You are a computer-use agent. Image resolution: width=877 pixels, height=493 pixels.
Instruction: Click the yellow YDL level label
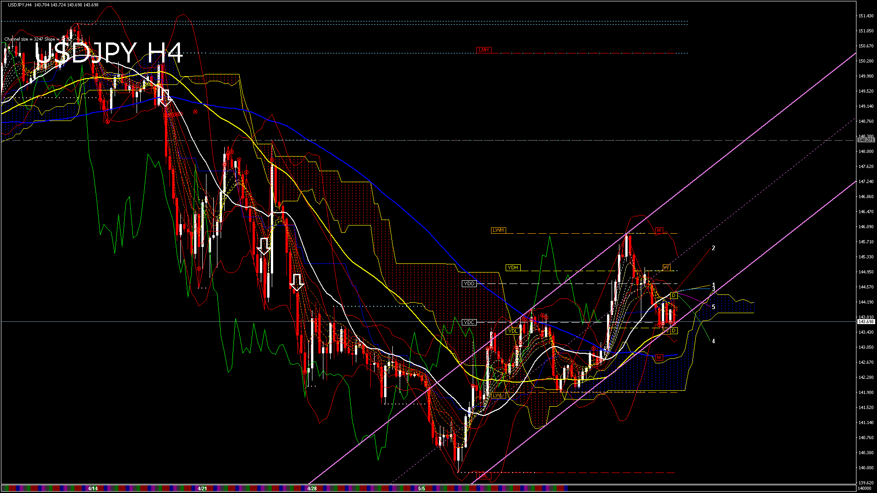(513, 331)
